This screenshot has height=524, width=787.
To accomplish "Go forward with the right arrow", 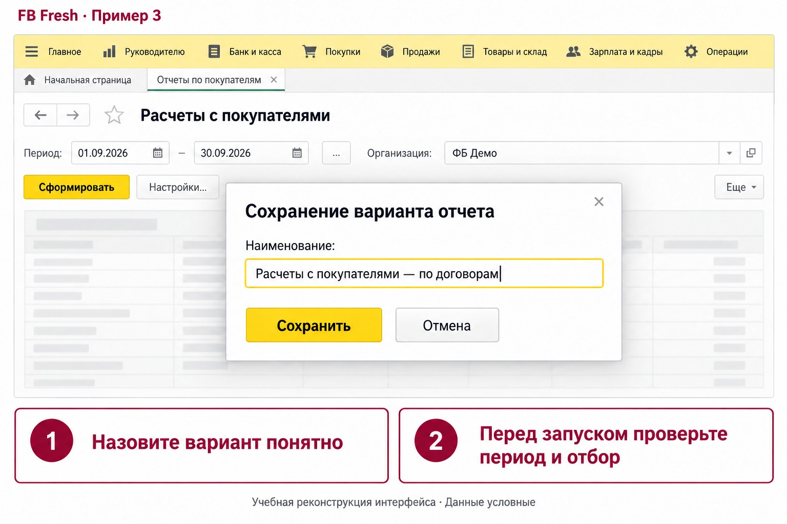I will 73,115.
